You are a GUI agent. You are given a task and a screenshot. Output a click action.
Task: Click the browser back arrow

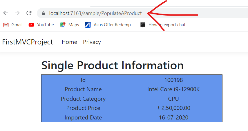(6, 13)
